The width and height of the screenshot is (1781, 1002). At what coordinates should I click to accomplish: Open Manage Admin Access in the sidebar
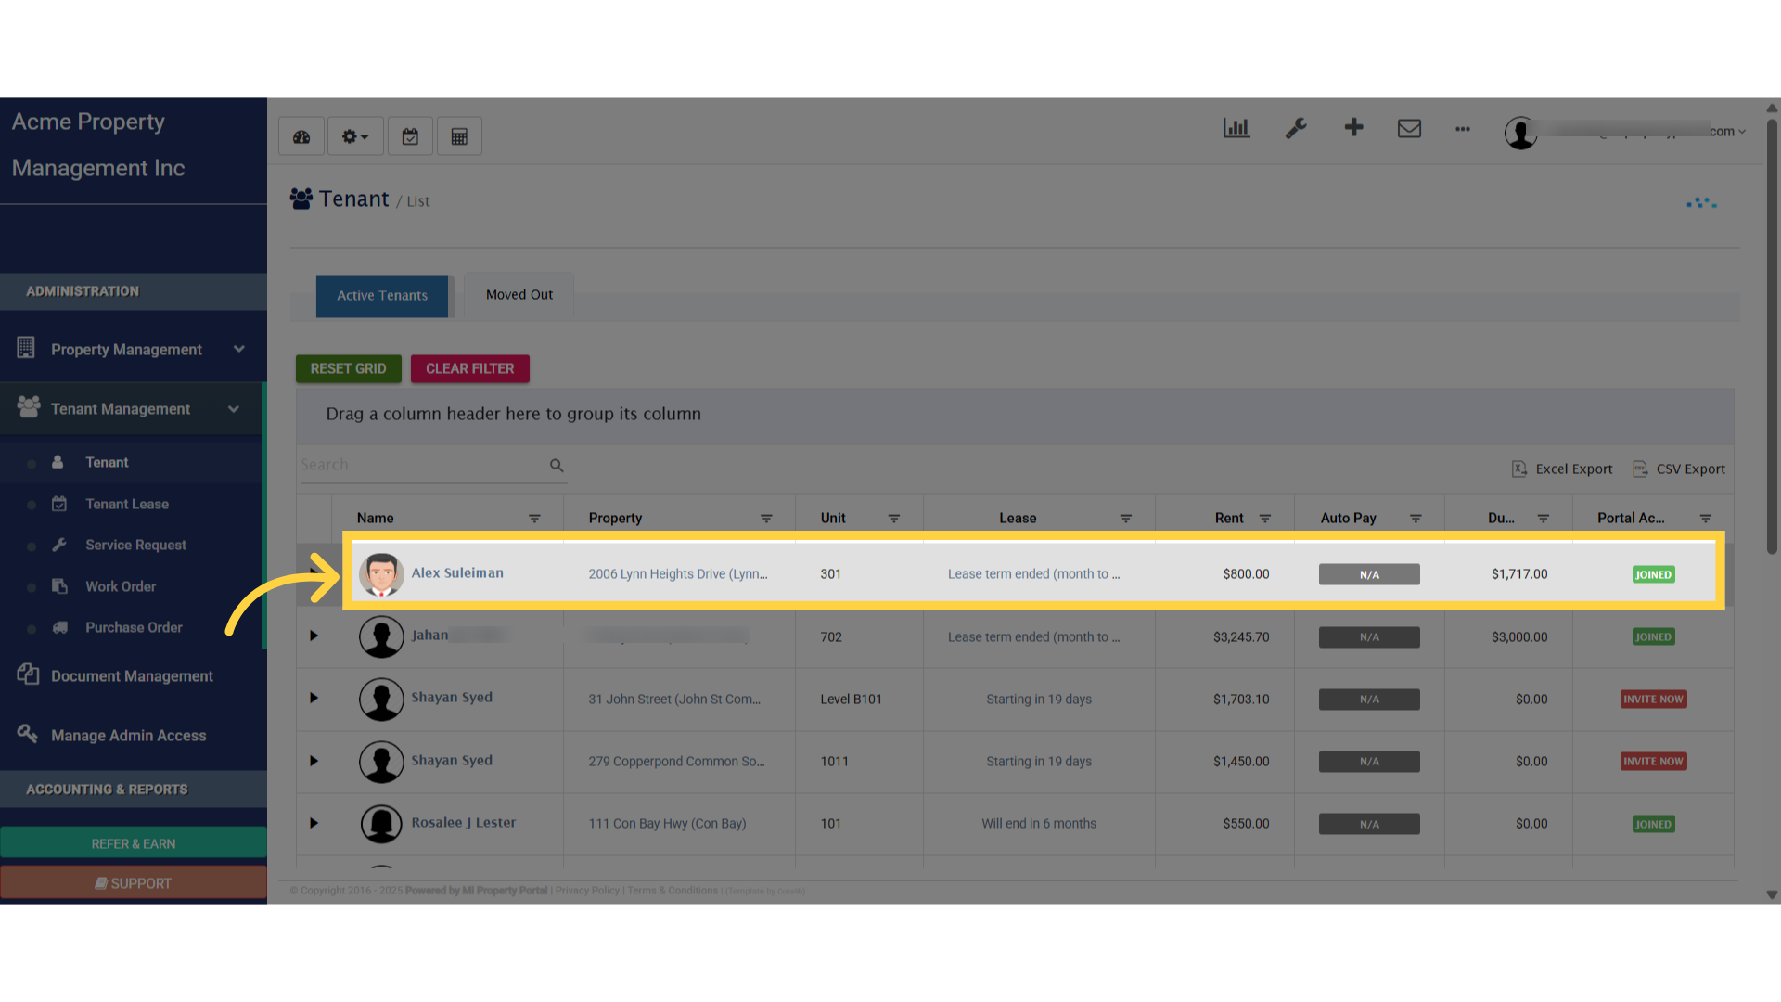coord(128,736)
